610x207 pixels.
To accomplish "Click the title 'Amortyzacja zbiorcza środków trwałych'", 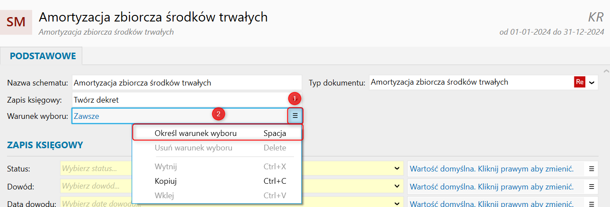I will [153, 17].
